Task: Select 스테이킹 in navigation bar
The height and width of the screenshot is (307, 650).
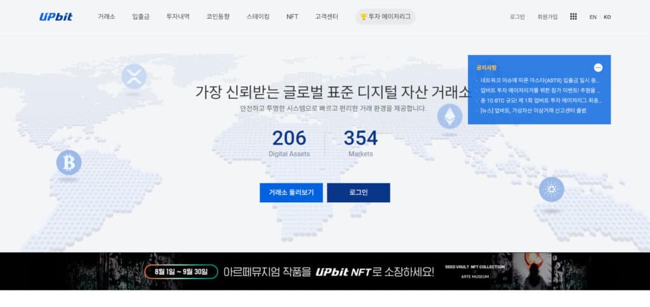Action: [x=258, y=17]
